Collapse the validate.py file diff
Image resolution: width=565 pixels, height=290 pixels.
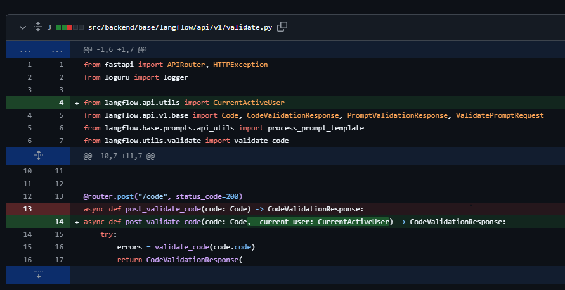pyautogui.click(x=23, y=27)
